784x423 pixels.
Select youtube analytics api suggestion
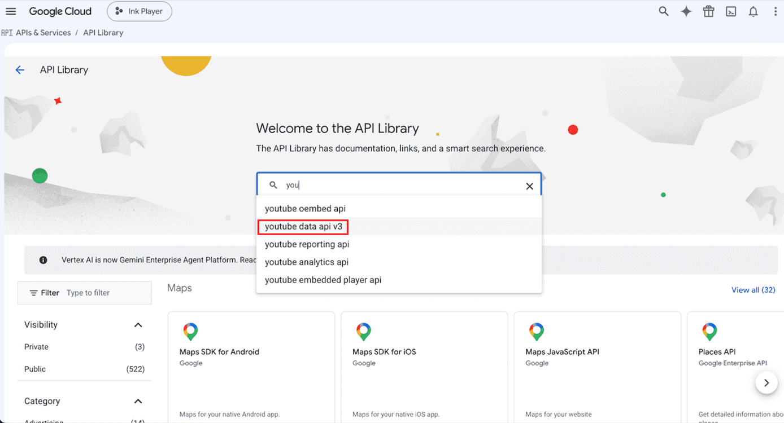tap(399, 262)
